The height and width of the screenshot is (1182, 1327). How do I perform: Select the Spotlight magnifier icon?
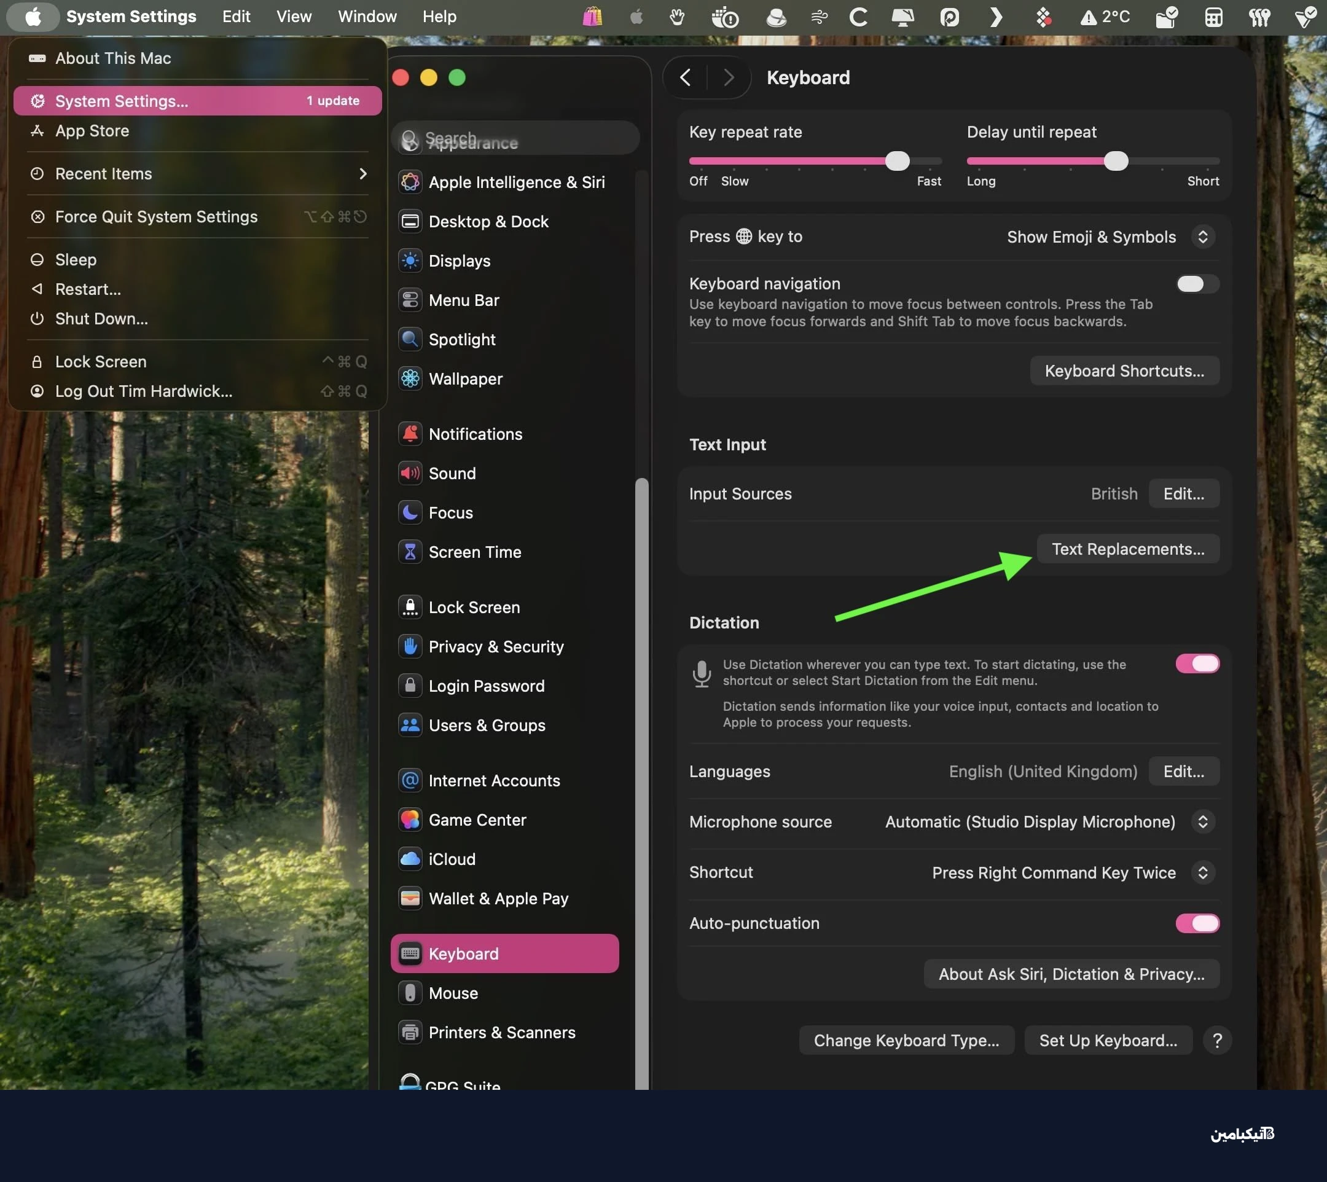tap(410, 339)
